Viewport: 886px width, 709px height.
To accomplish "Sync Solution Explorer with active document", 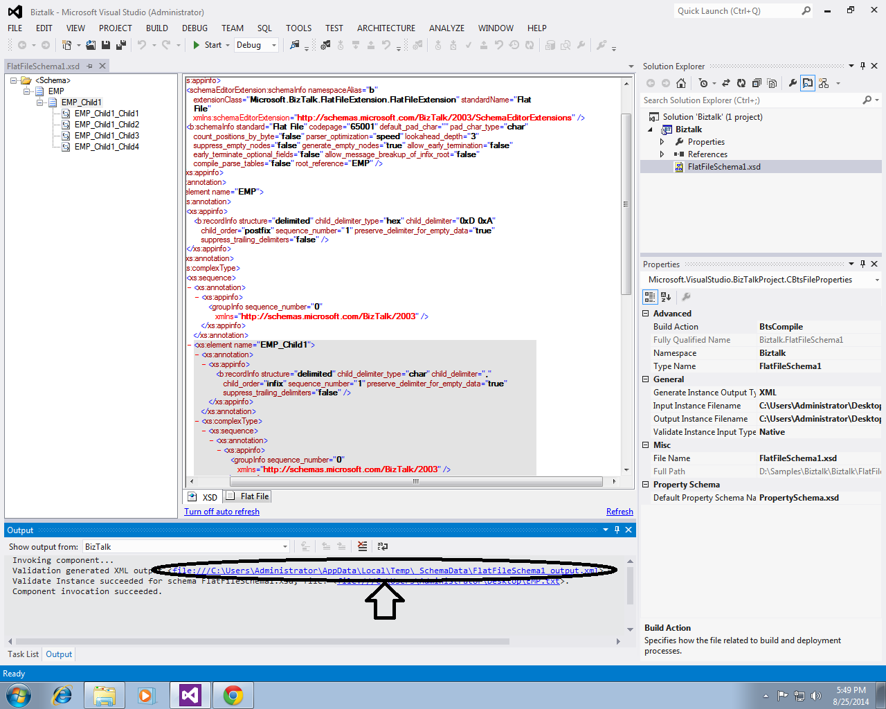I will [725, 83].
